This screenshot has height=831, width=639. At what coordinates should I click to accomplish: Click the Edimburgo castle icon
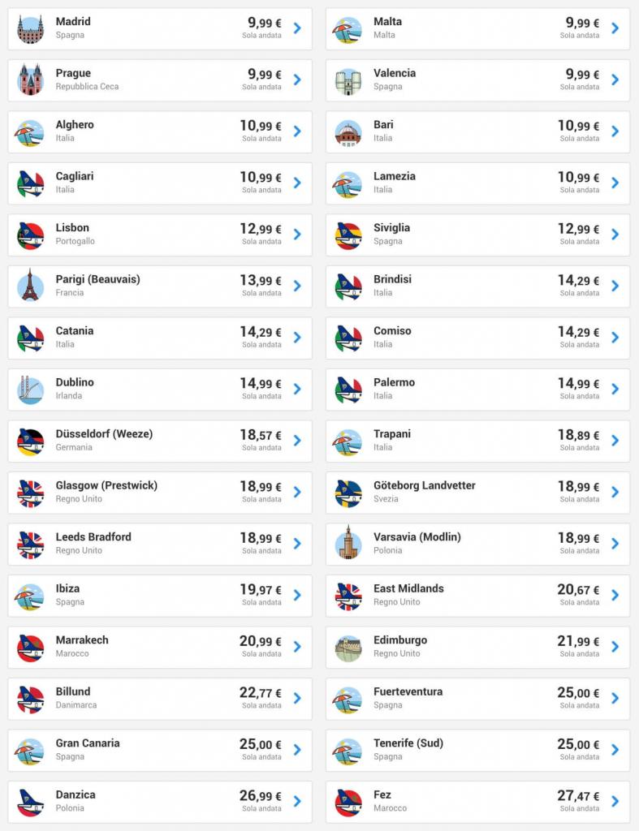(x=348, y=647)
